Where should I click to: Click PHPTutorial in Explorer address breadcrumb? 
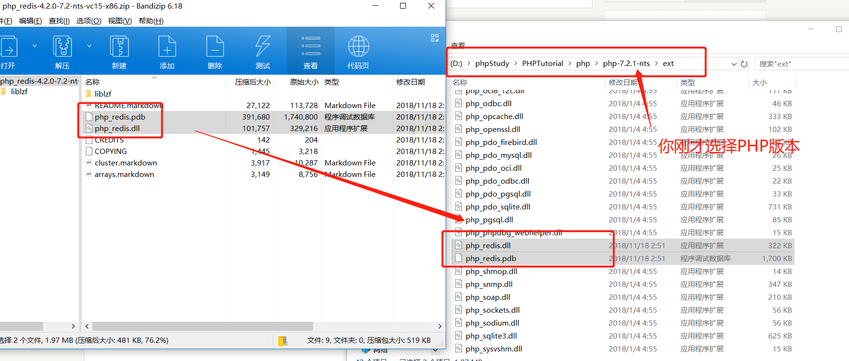pos(543,64)
